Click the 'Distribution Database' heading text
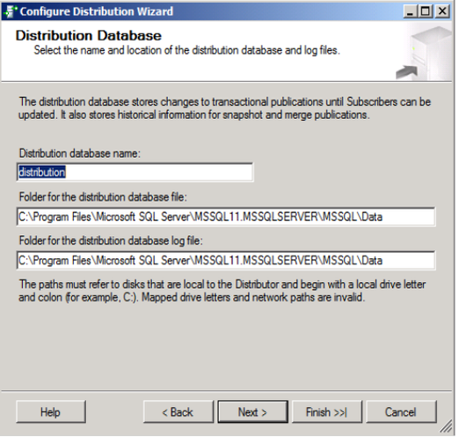 coord(89,35)
